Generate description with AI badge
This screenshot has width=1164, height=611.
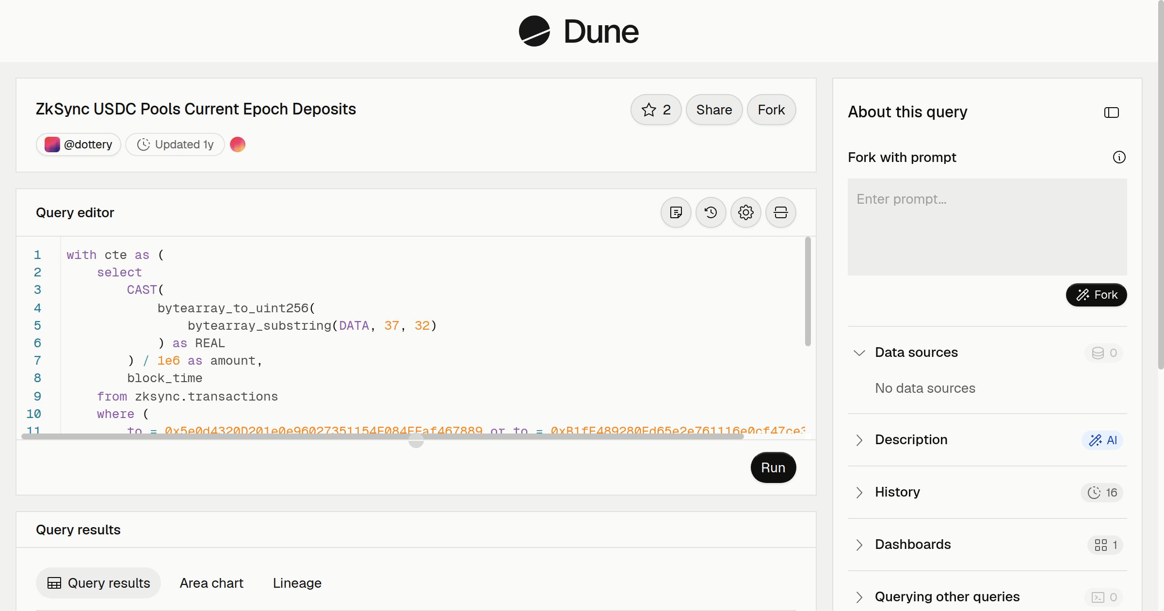[1102, 440]
